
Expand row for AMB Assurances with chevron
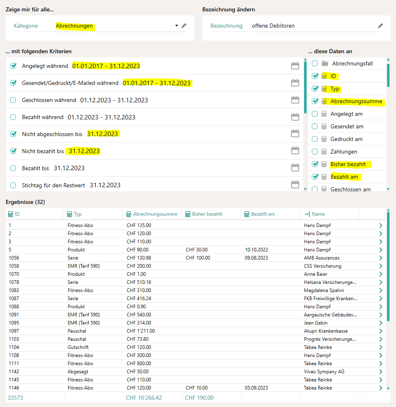click(x=381, y=258)
